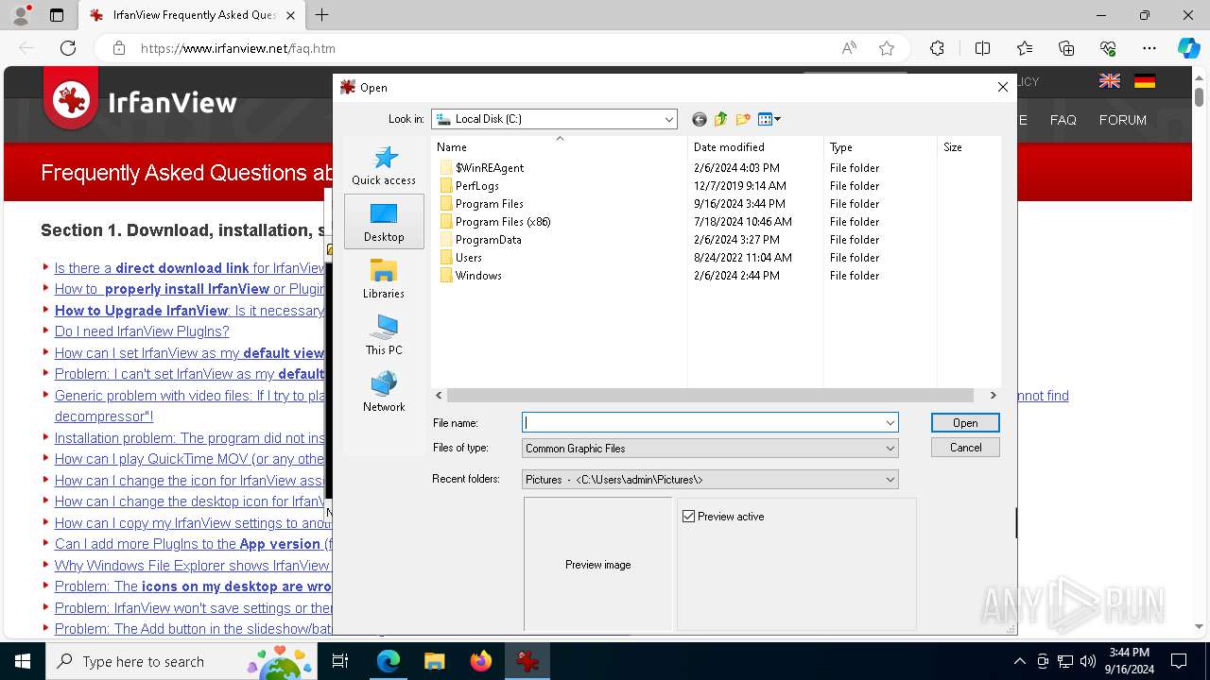Open FORUM menu on IrfanView website

point(1122,120)
